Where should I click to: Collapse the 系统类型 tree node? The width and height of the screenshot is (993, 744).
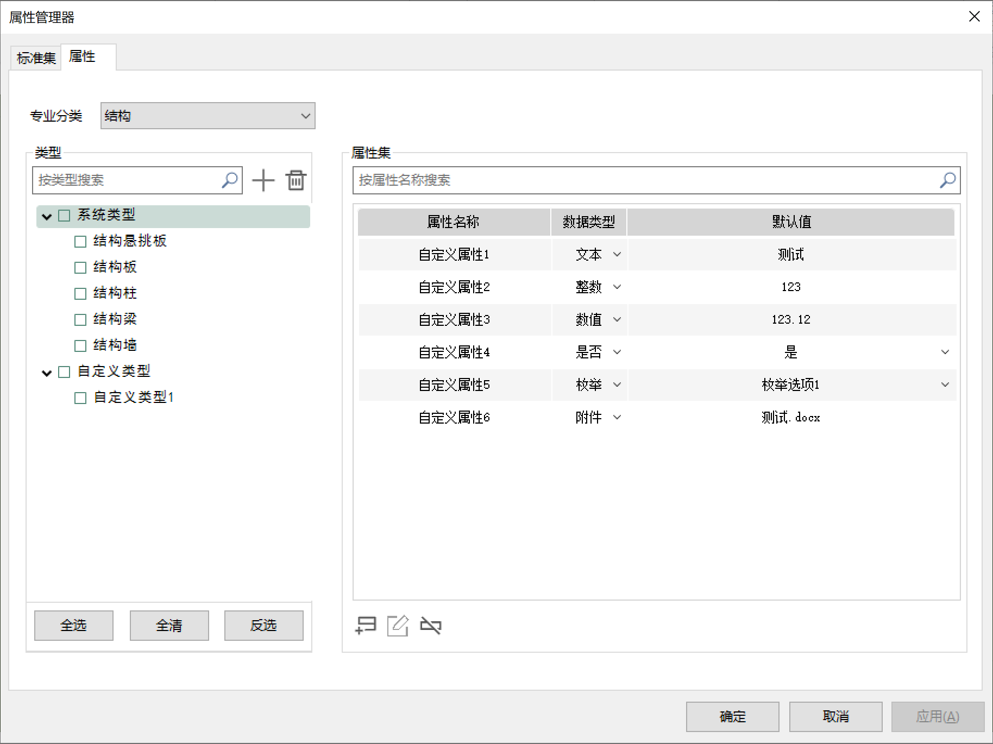47,217
